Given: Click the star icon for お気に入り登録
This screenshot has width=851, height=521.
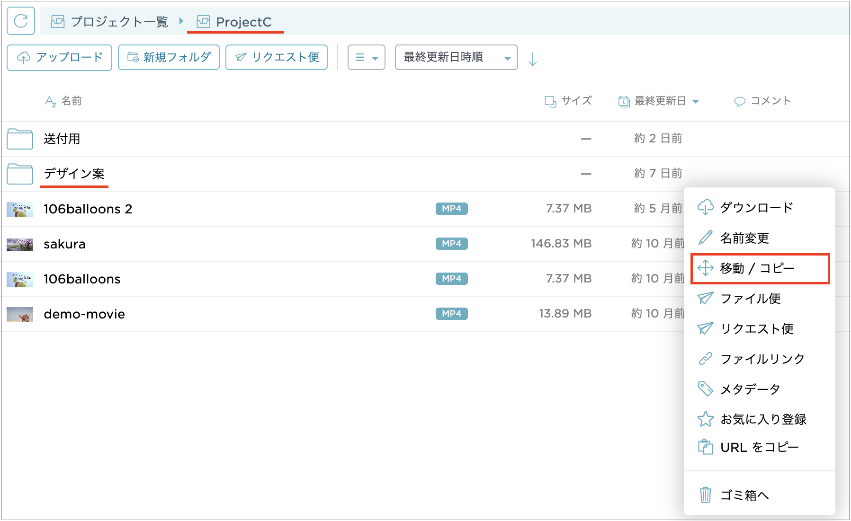Looking at the screenshot, I should (x=705, y=419).
